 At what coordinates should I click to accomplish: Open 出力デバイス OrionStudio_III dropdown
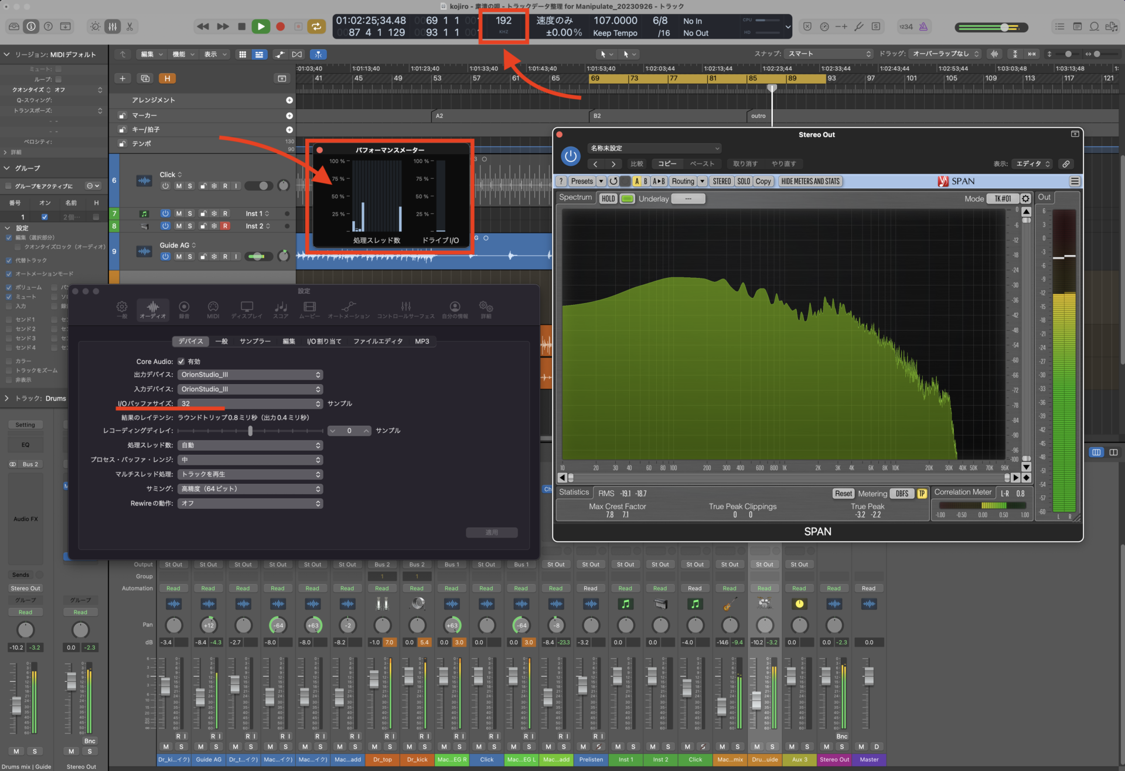[x=250, y=375]
